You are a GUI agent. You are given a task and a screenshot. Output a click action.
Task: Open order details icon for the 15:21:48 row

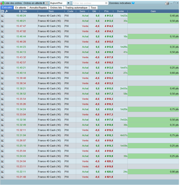2,177
